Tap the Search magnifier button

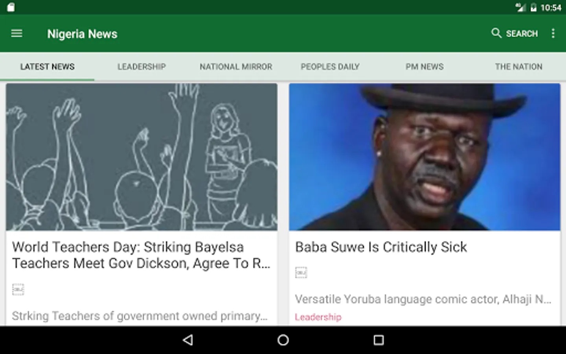coord(515,33)
